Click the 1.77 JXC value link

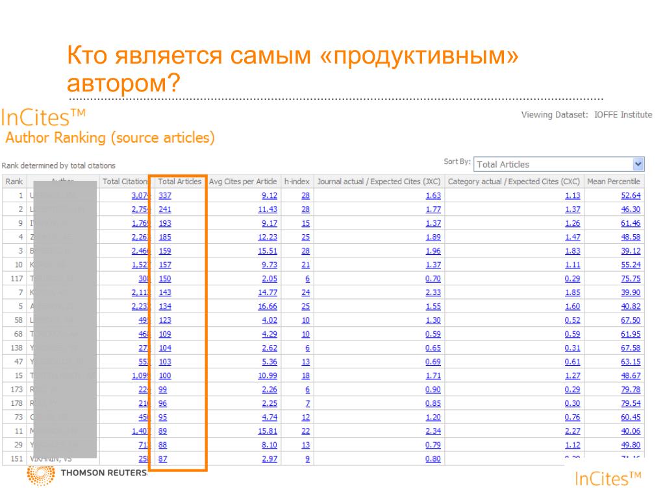tap(433, 209)
